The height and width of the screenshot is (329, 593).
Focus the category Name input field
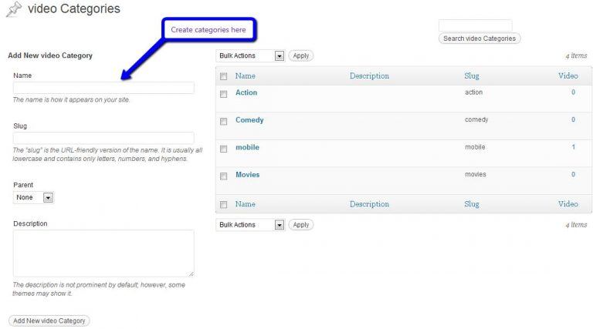(x=103, y=89)
